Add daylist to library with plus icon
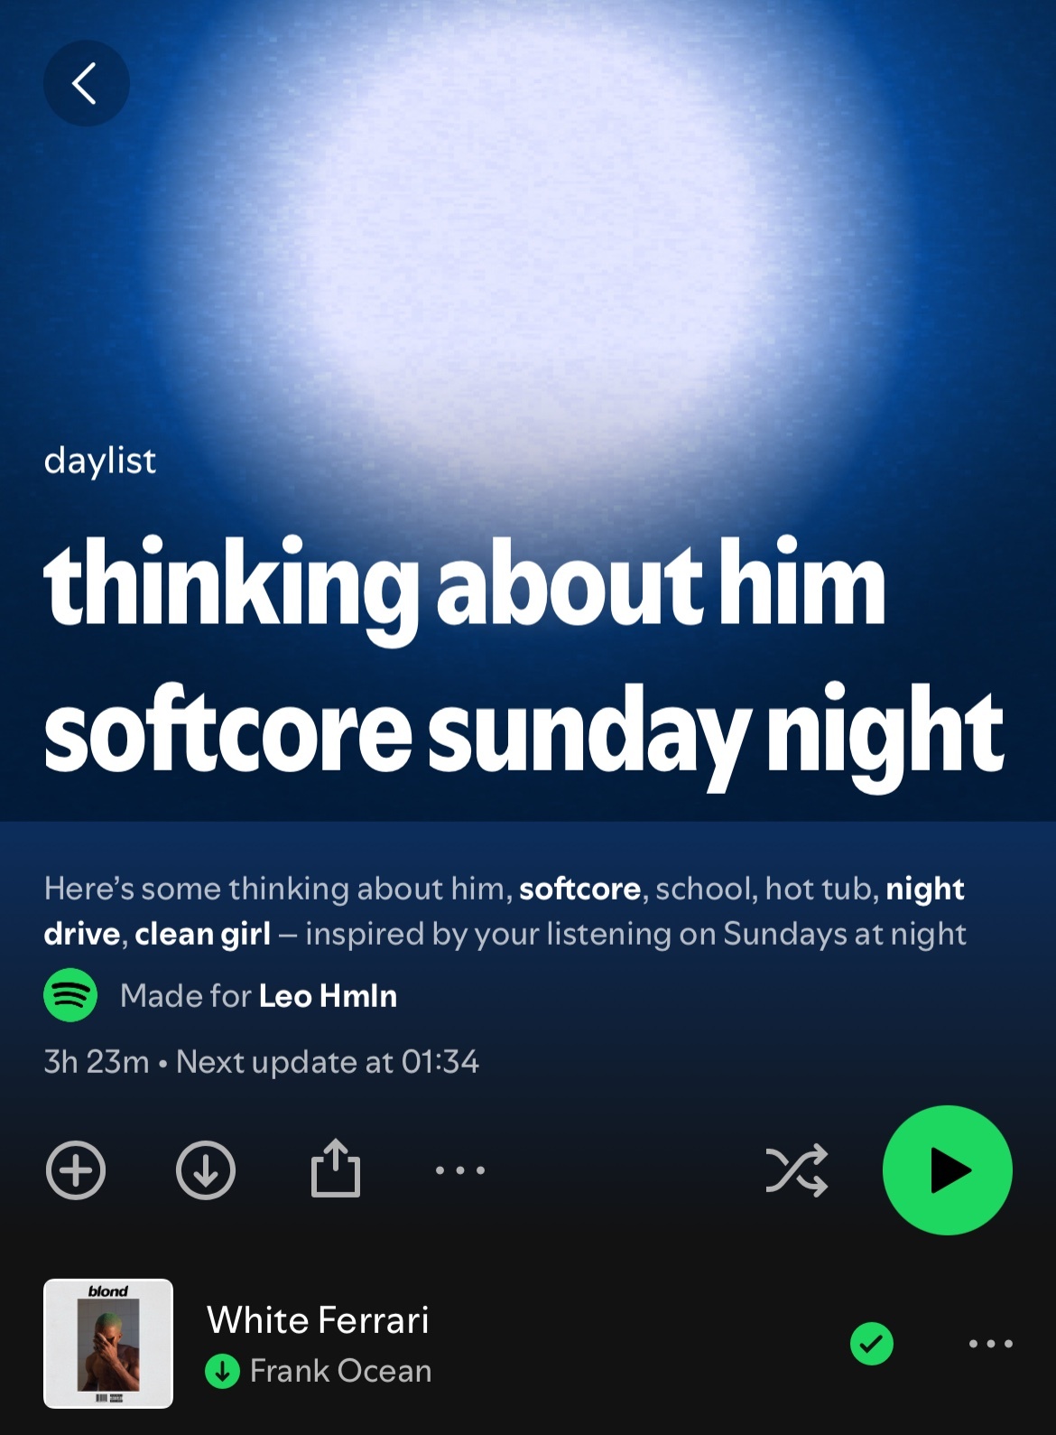The image size is (1056, 1435). 76,1169
